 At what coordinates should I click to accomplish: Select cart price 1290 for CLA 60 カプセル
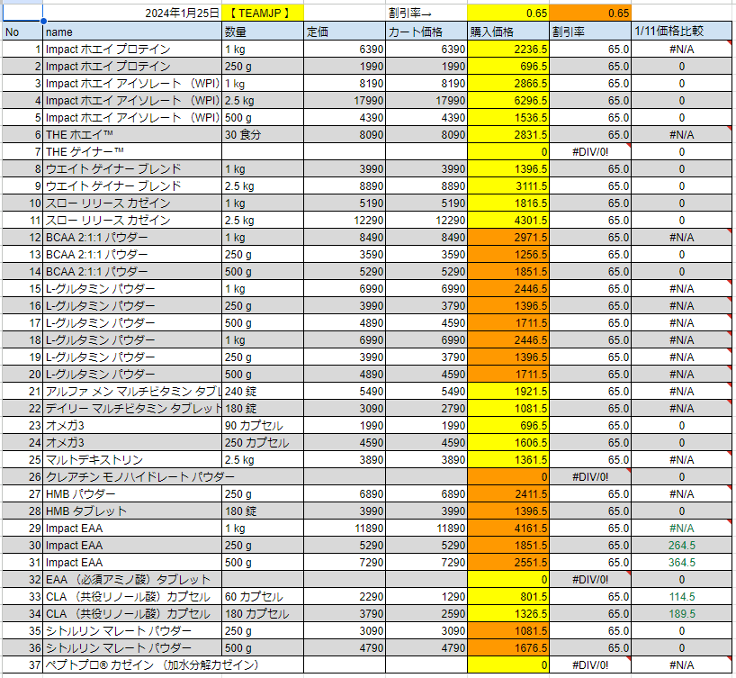click(x=426, y=597)
